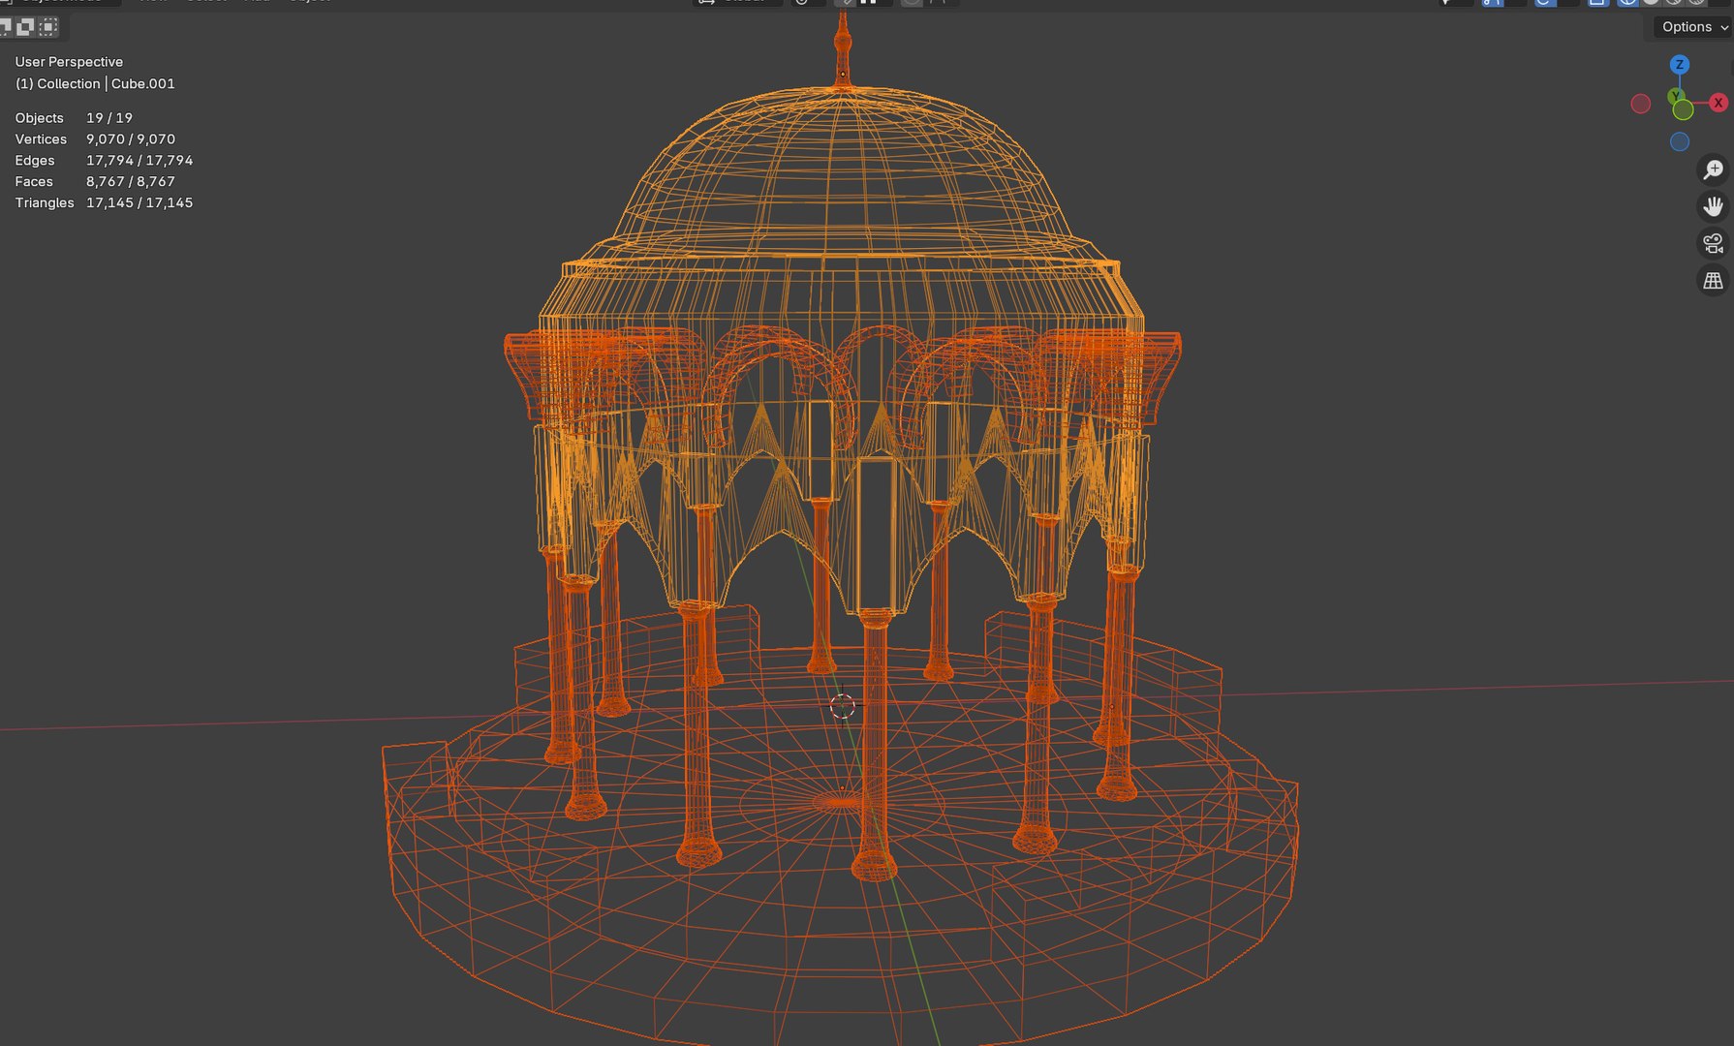Screen dimensions: 1734x1046
Task: Click the Objects count '19 / 19'
Action: coord(109,118)
